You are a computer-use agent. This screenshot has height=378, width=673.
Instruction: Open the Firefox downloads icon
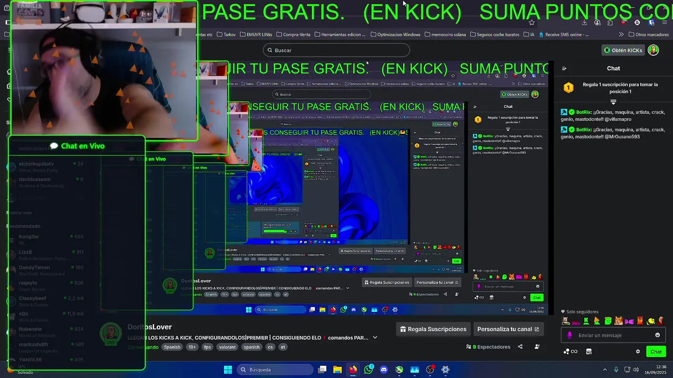point(584,23)
